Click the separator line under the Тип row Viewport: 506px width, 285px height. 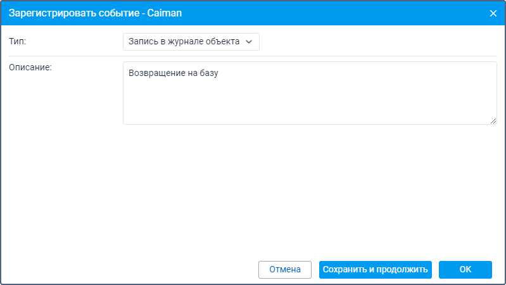click(253, 56)
